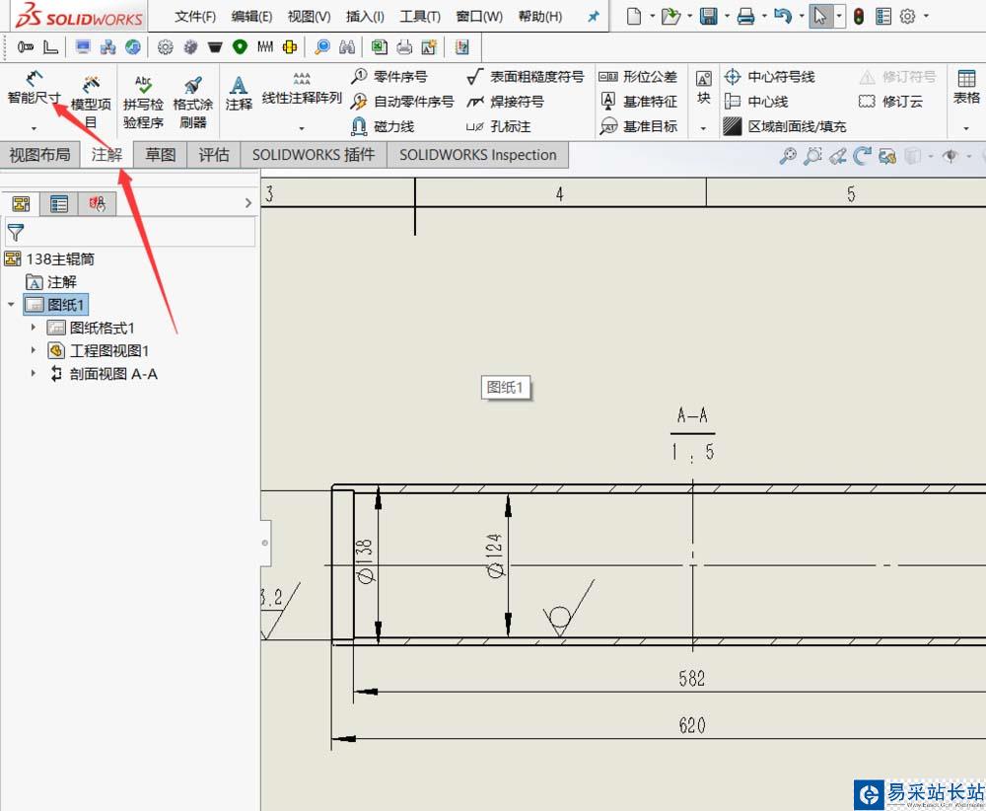
Task: Switch to the third manager panel tab
Action: [97, 204]
